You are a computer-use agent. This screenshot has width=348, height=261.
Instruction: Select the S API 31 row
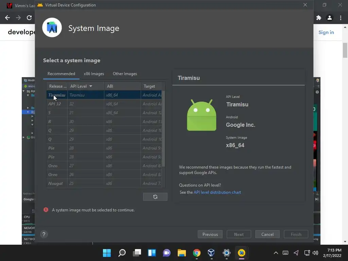(x=104, y=113)
